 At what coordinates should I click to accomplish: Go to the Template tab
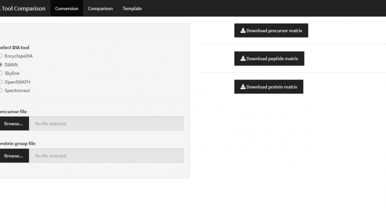point(132,9)
